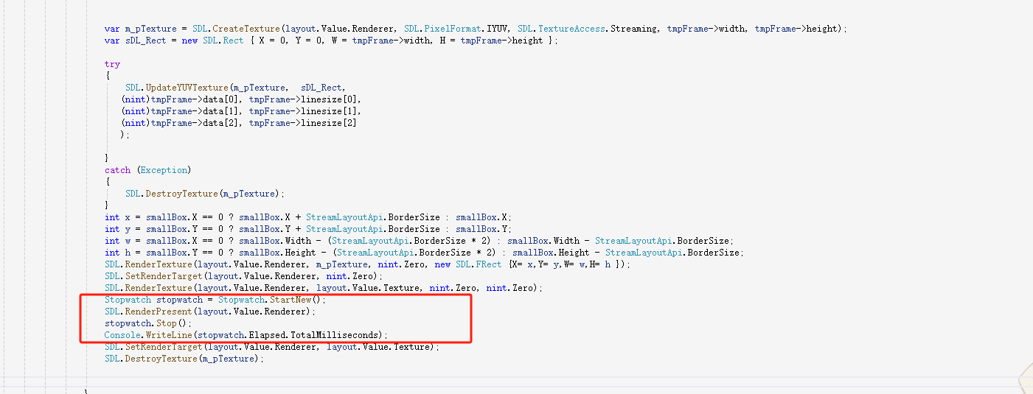The height and width of the screenshot is (394, 1033).
Task: Click SDL.RenderTexture line using layout.Value.Texture
Action: [324, 288]
